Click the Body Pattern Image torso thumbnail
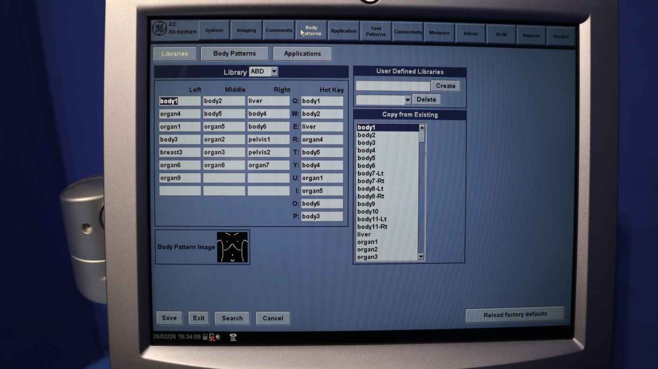Viewport: 658px width, 369px height. tap(232, 247)
